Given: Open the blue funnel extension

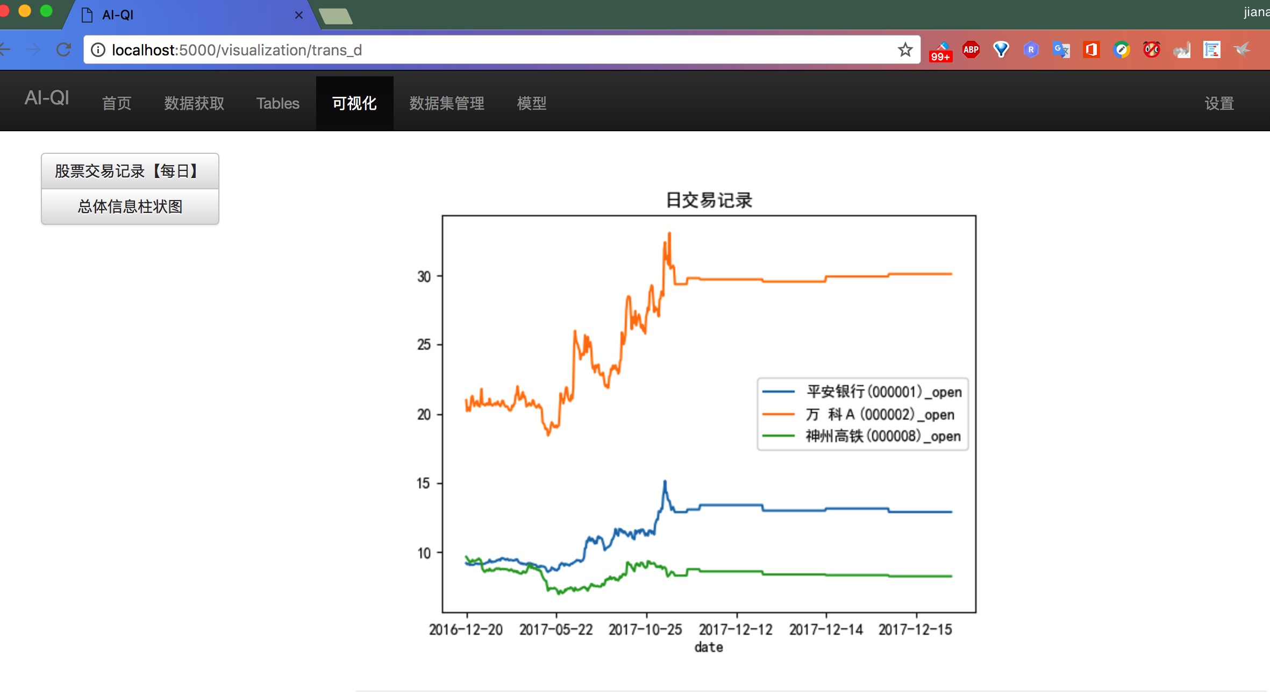Looking at the screenshot, I should pos(1001,50).
